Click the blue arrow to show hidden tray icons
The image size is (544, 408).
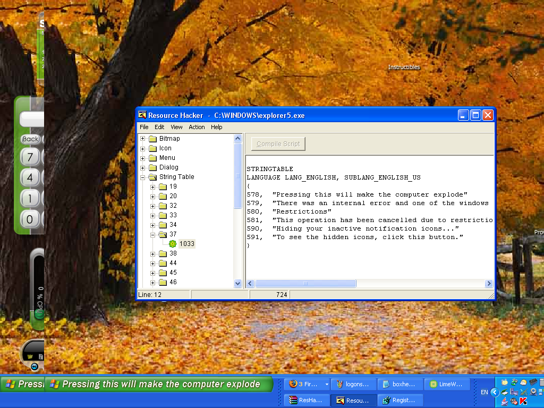(x=495, y=393)
